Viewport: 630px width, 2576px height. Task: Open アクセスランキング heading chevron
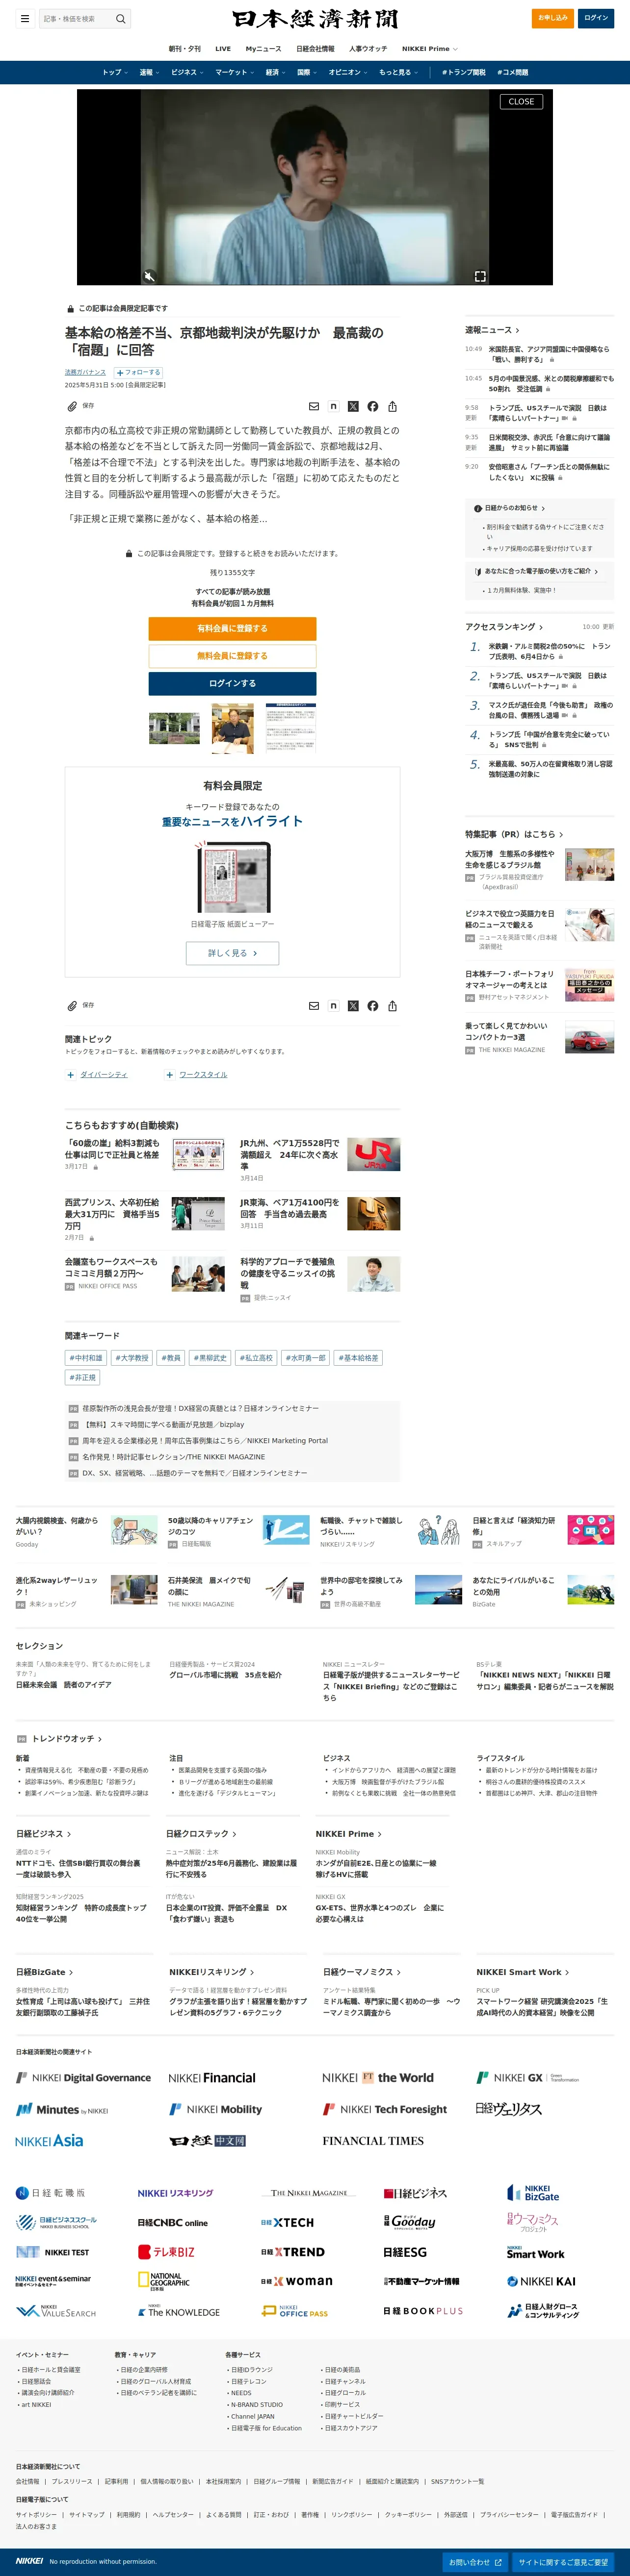click(504, 627)
